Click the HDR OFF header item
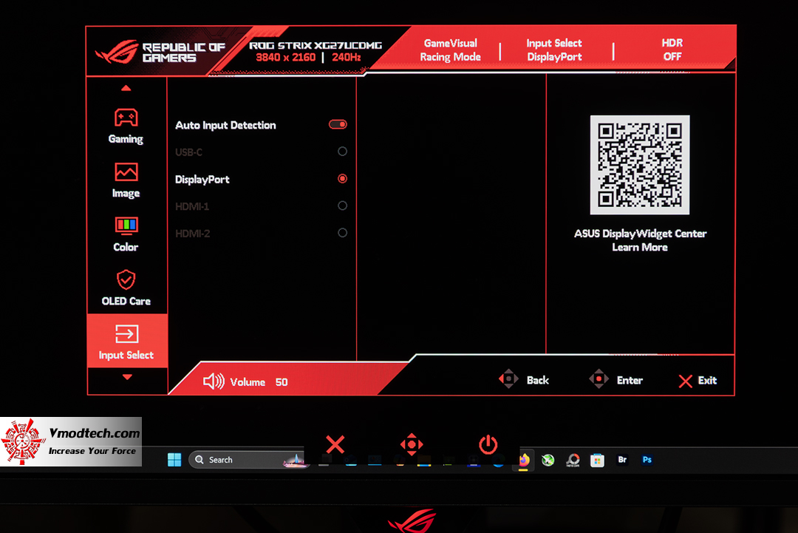Image resolution: width=798 pixels, height=533 pixels. coord(672,50)
